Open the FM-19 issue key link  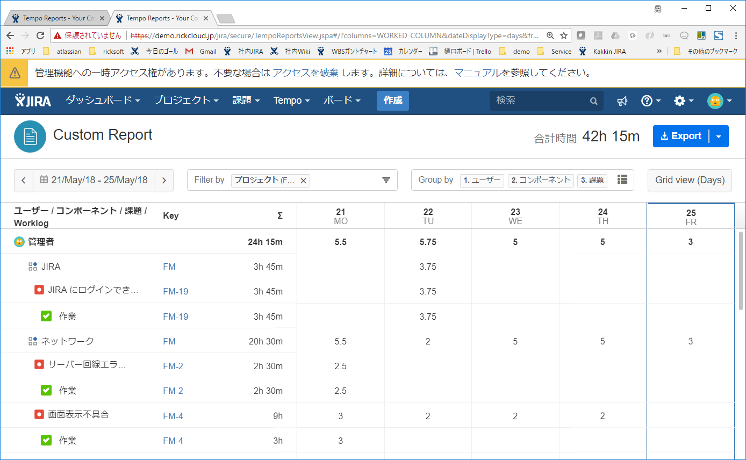tap(176, 291)
